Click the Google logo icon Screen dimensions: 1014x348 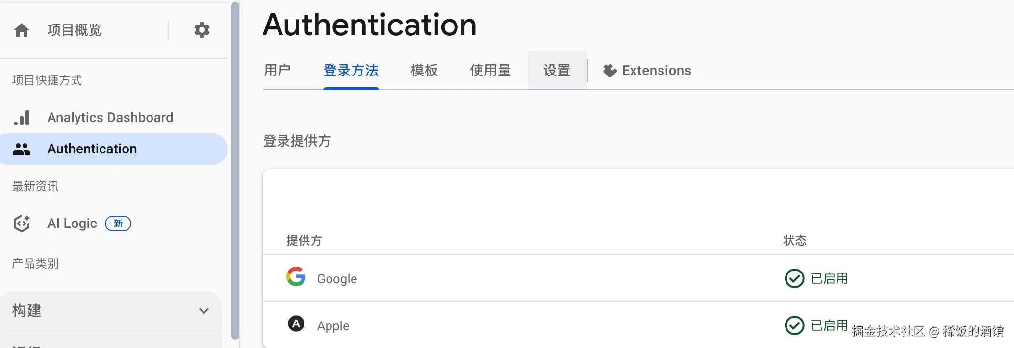pyautogui.click(x=296, y=277)
